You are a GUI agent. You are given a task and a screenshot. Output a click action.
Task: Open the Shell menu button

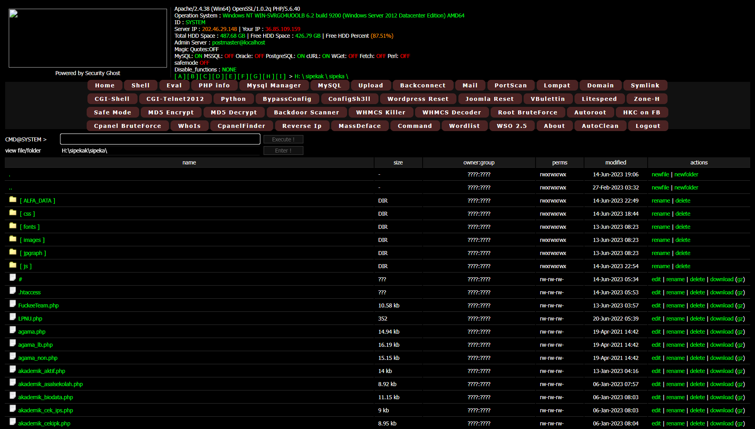point(141,85)
